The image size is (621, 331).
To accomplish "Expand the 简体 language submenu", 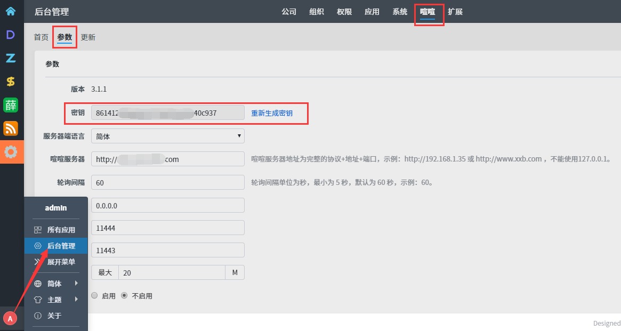I will [x=55, y=284].
